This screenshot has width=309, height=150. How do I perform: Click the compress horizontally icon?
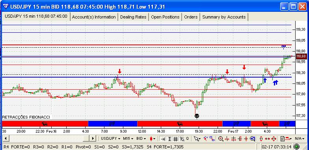[x=227, y=139]
